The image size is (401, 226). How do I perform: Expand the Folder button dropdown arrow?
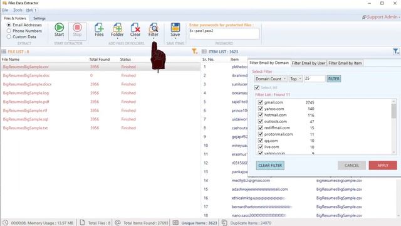click(117, 38)
